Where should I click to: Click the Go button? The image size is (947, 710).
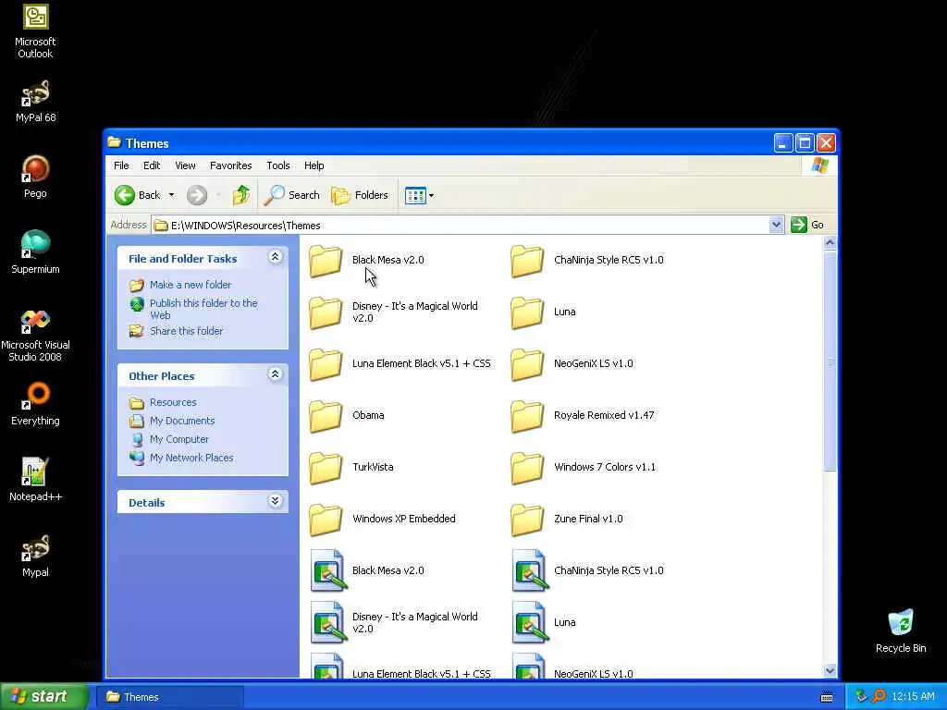[x=806, y=226]
